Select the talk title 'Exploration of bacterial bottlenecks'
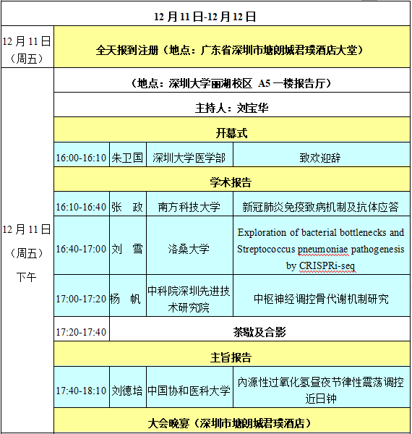Image resolution: width=412 pixels, height=434 pixels. [x=322, y=245]
